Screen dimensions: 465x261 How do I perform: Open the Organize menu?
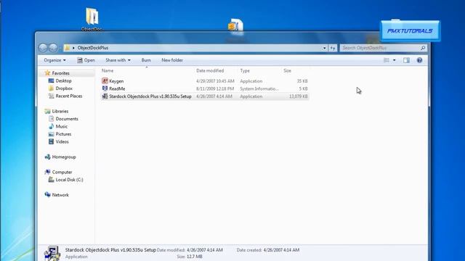tap(55, 60)
